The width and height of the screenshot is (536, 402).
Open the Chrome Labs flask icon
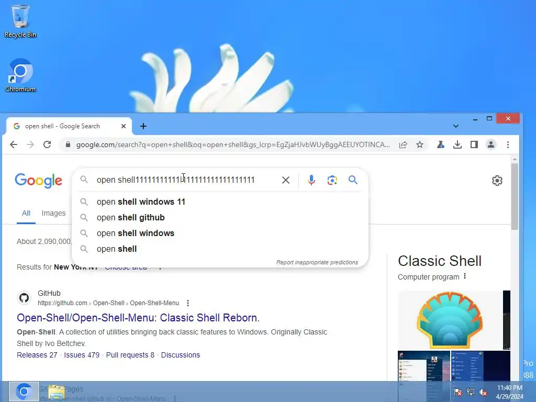click(441, 144)
